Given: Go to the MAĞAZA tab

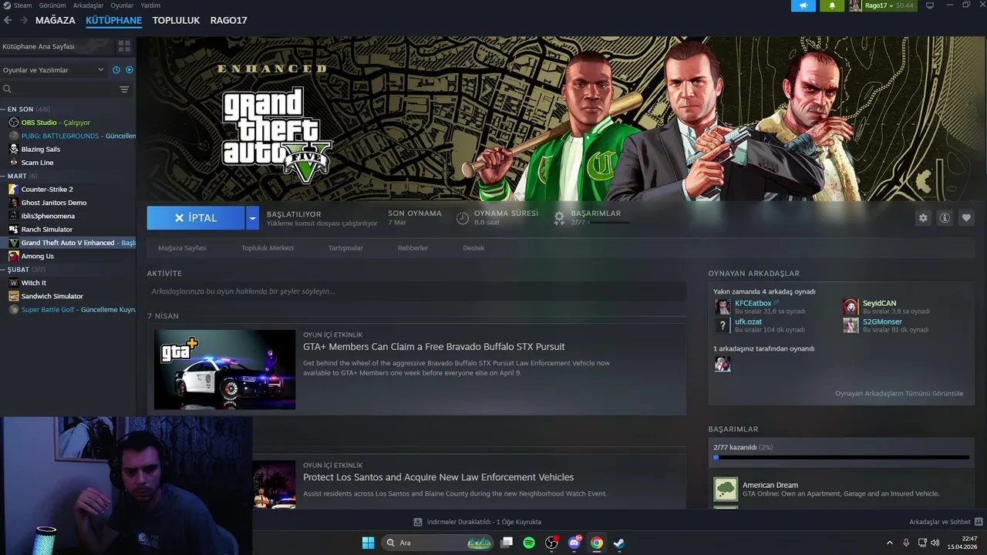Looking at the screenshot, I should pos(56,20).
